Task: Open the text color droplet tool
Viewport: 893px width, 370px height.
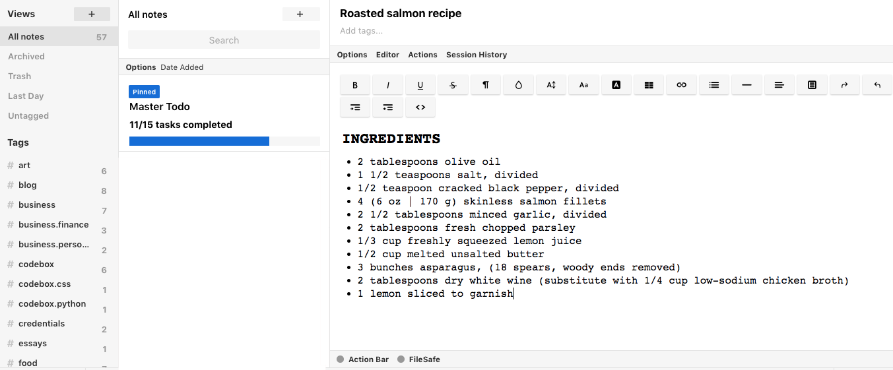Action: [519, 85]
